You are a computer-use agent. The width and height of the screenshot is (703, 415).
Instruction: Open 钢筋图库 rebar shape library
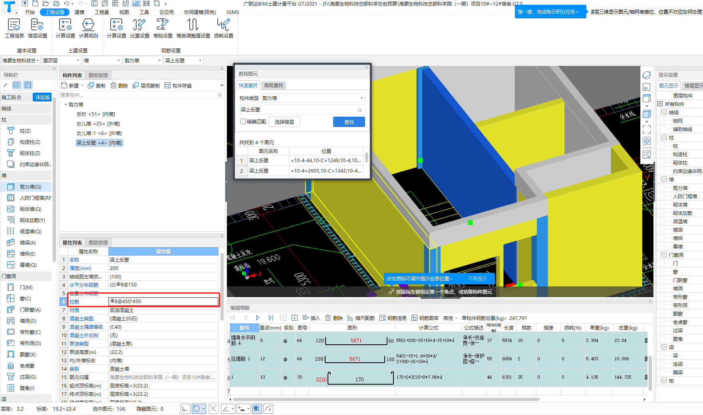click(x=425, y=318)
